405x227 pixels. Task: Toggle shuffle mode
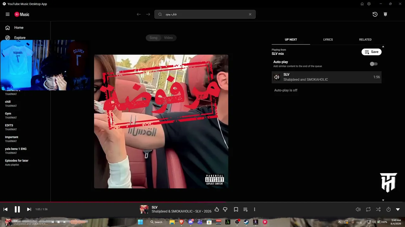(378, 209)
